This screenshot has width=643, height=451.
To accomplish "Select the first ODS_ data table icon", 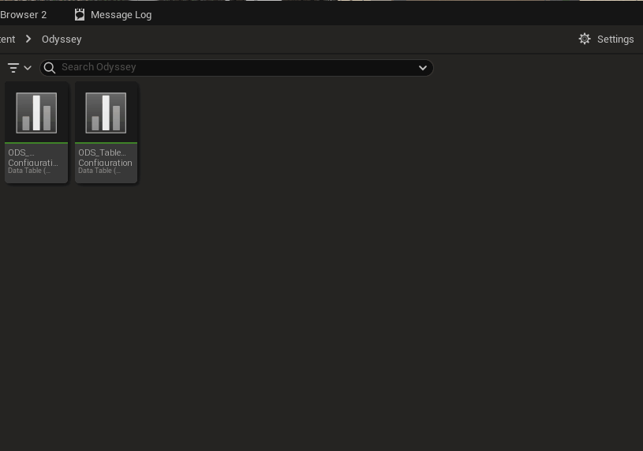I will point(36,113).
